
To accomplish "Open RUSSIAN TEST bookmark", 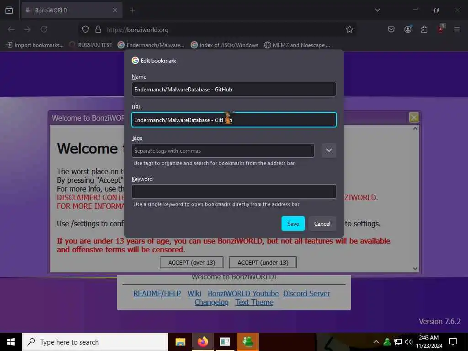I will pos(91,45).
